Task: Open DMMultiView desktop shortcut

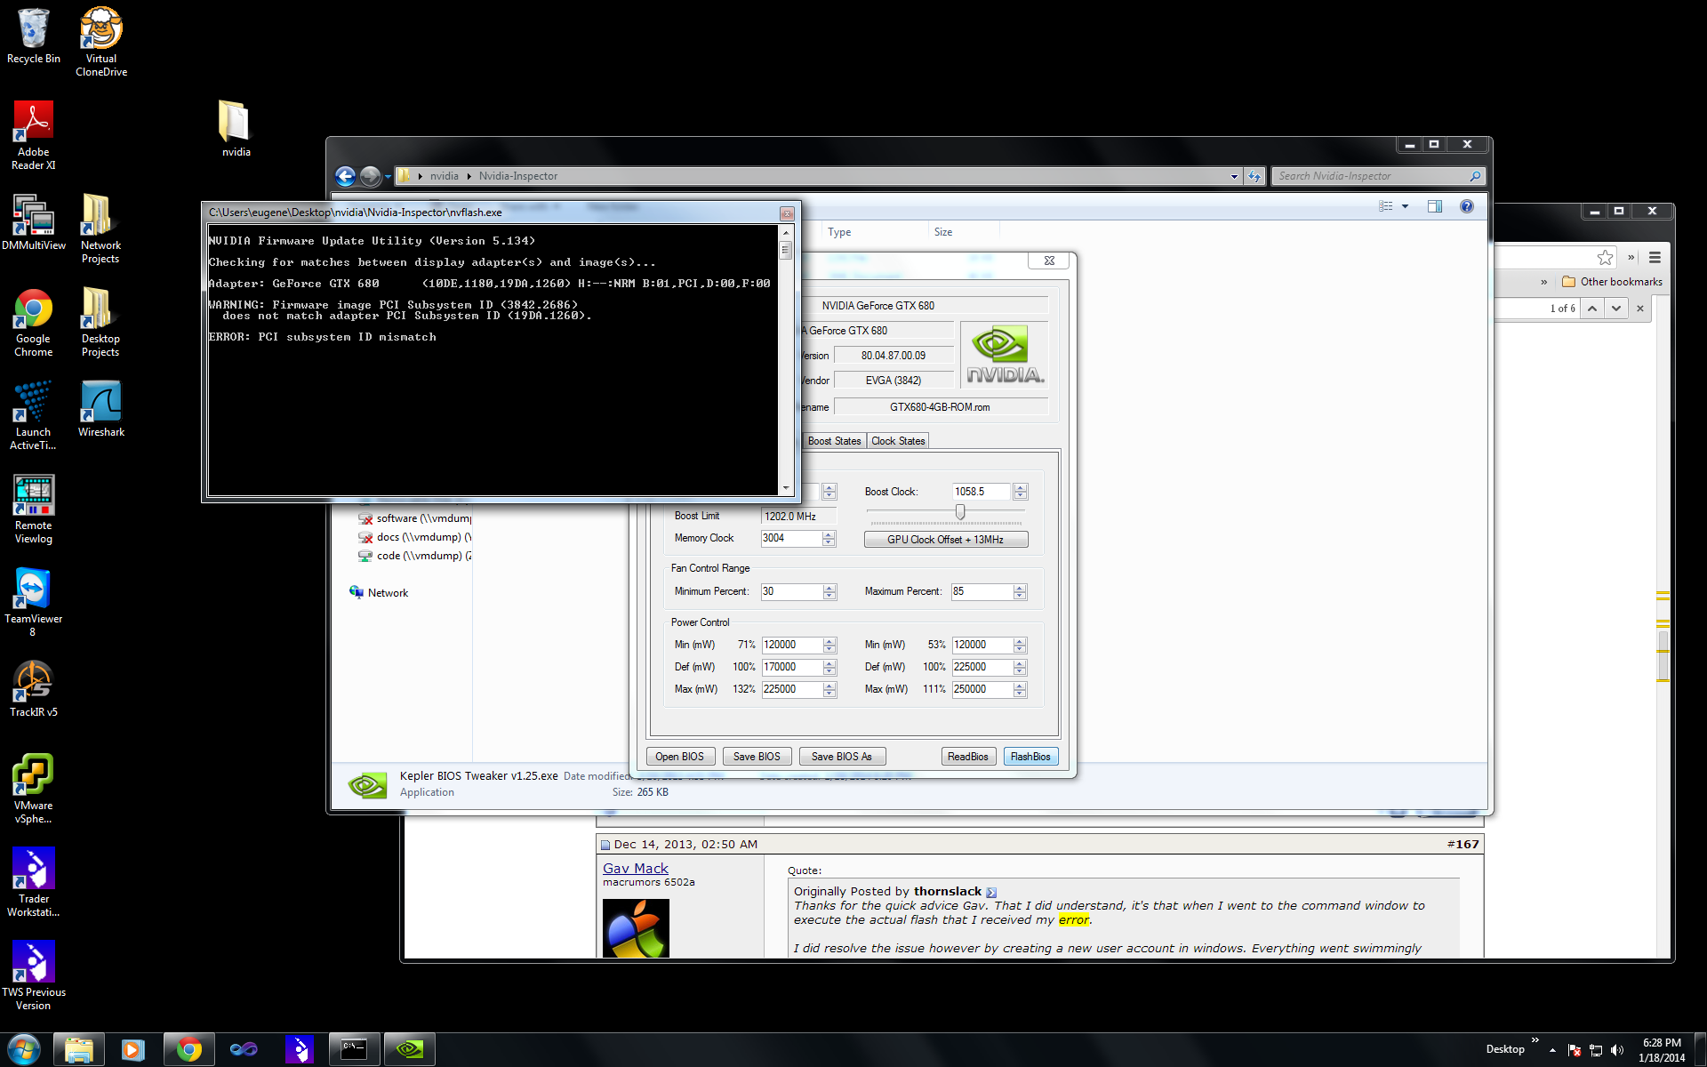Action: (34, 221)
